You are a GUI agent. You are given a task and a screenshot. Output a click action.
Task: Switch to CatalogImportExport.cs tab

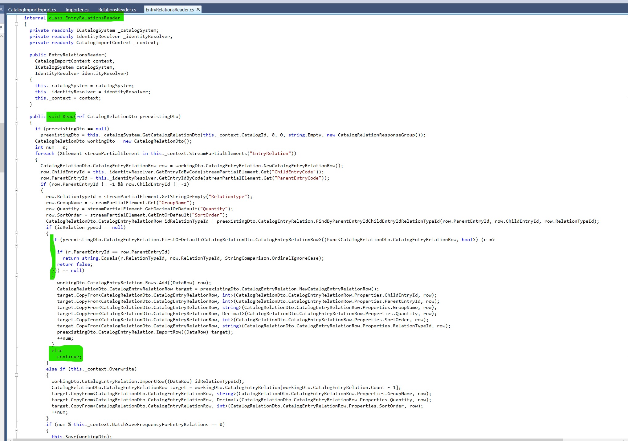pyautogui.click(x=32, y=10)
